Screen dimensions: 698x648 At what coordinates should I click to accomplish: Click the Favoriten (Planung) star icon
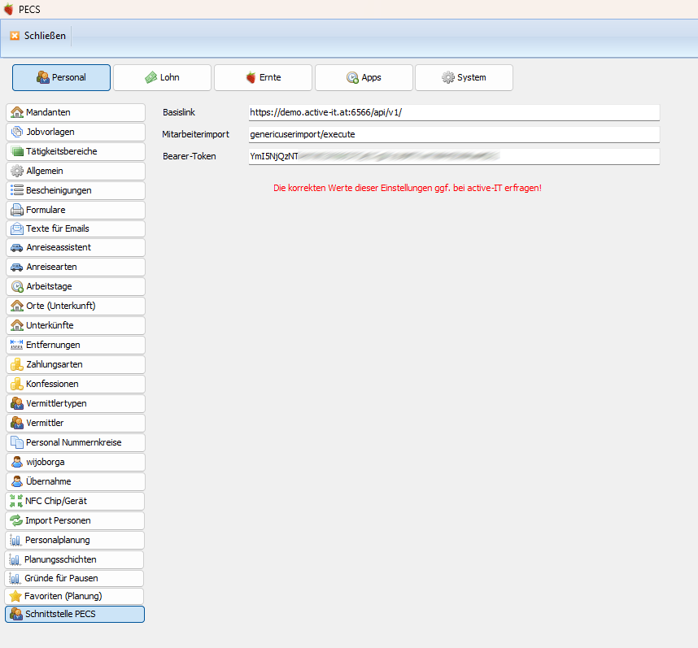pyautogui.click(x=15, y=596)
